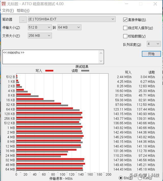Click the 32 MB read value 146.56 MB/s
The image size is (163, 181).
(x=146, y=160)
